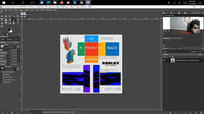Select the Move tool
The width and height of the screenshot is (204, 114).
2,16
